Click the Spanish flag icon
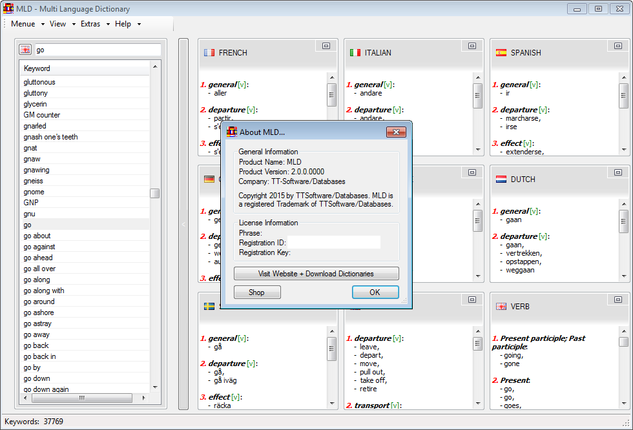The height and width of the screenshot is (430, 633). pyautogui.click(x=501, y=52)
